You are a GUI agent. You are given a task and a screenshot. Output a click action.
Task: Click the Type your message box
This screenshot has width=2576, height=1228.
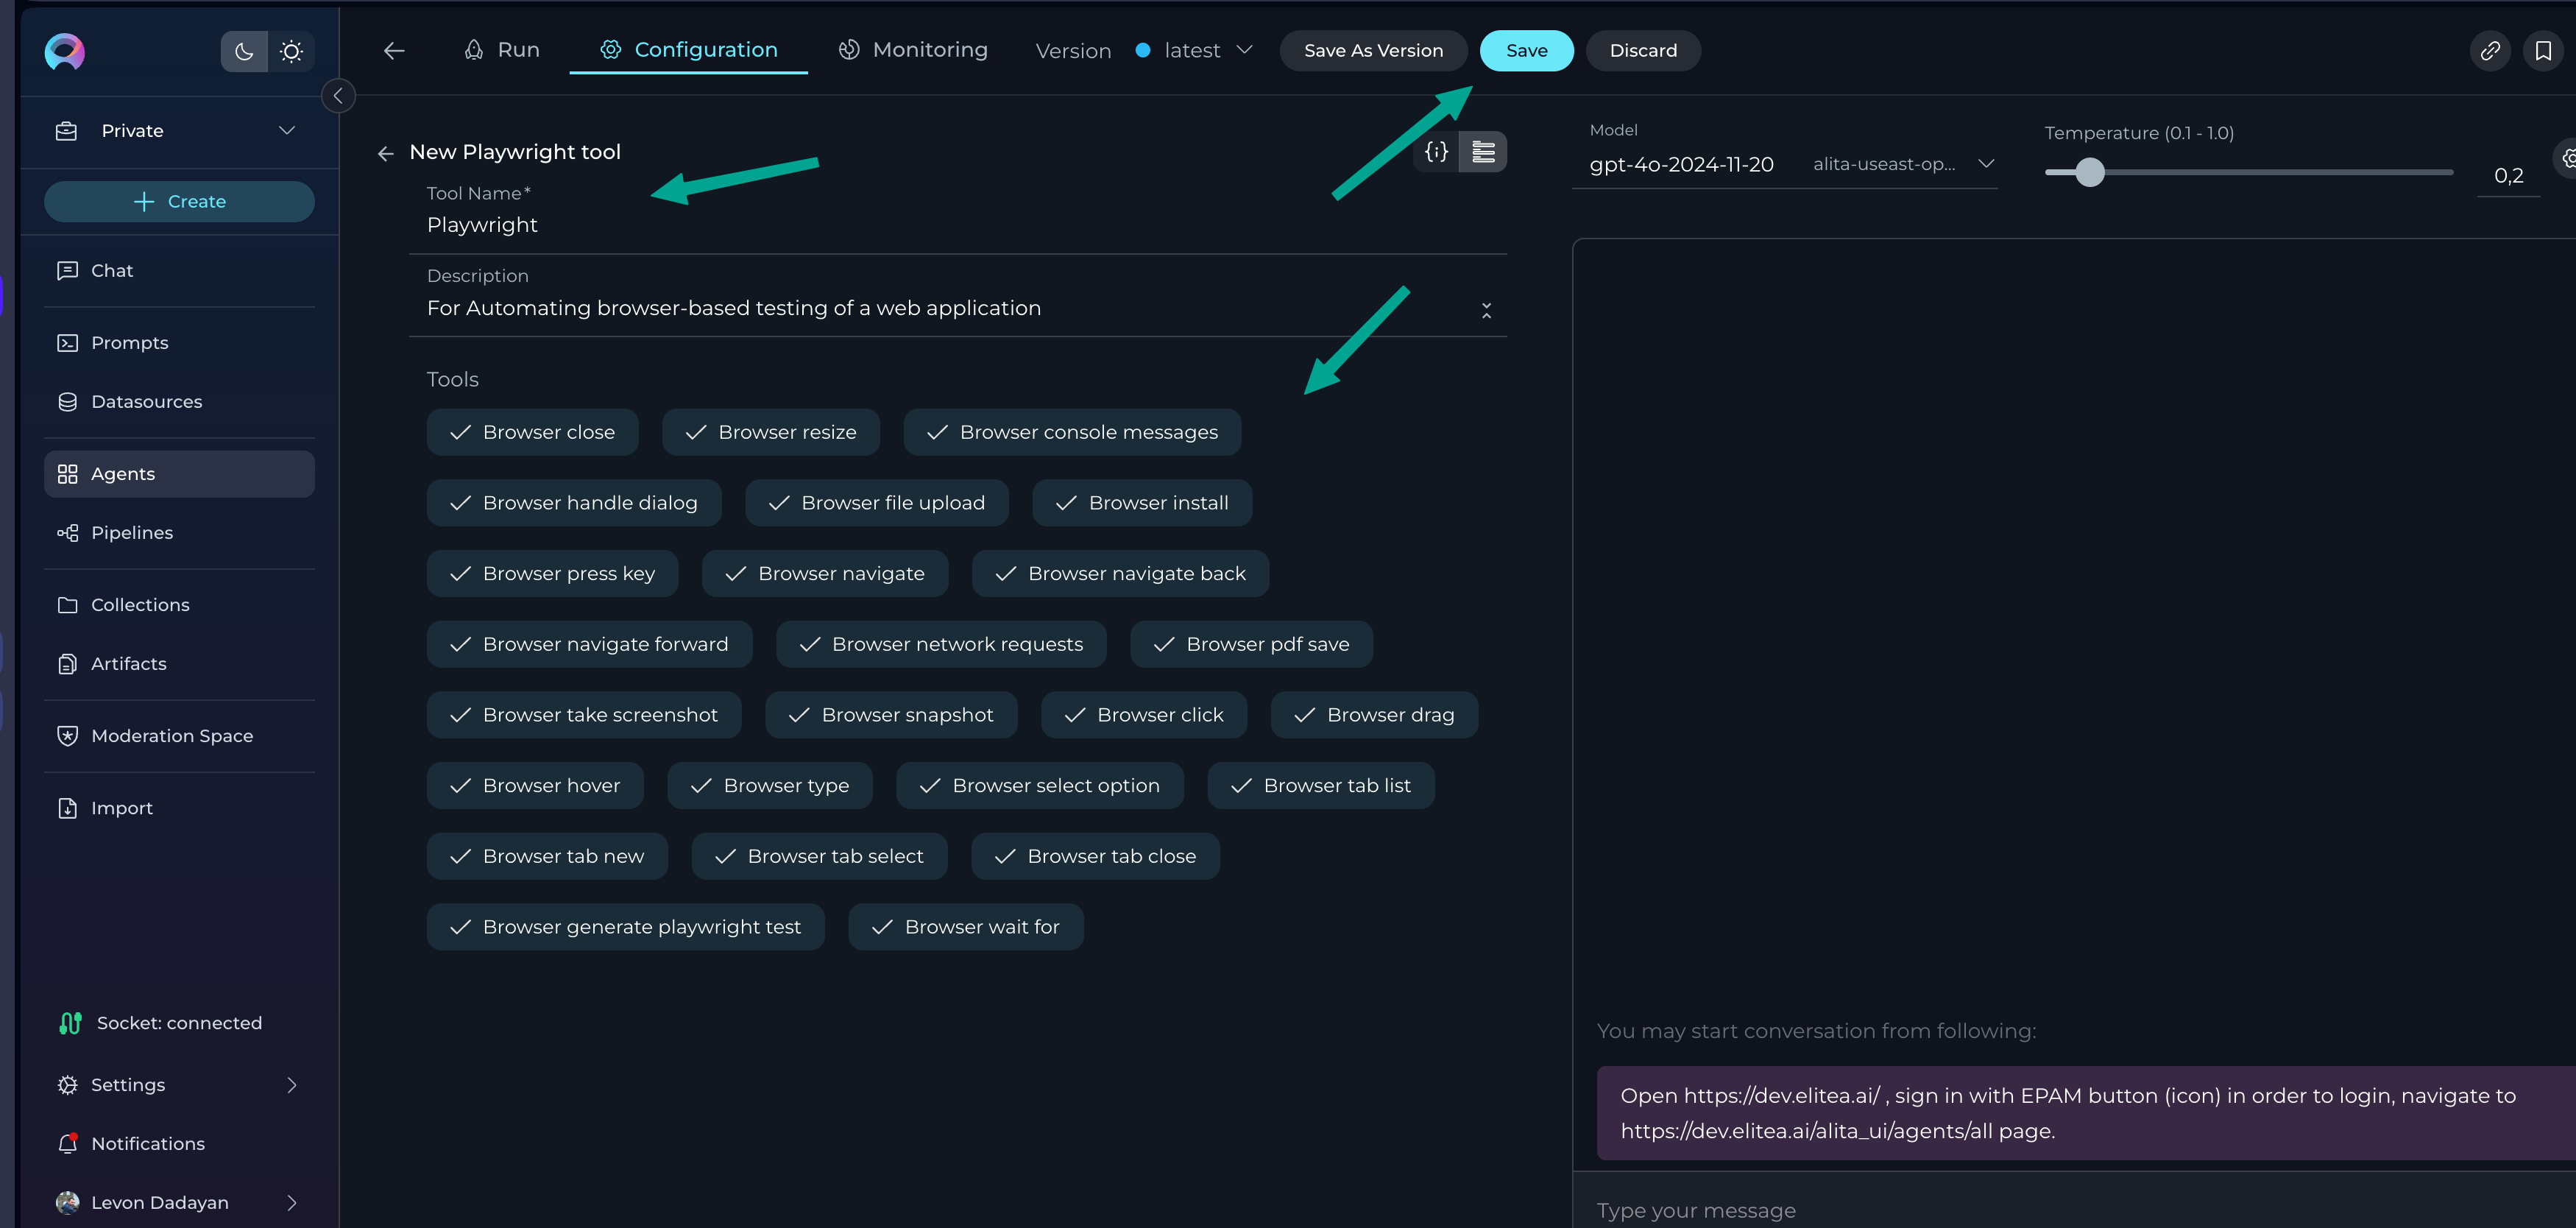pos(2074,1210)
